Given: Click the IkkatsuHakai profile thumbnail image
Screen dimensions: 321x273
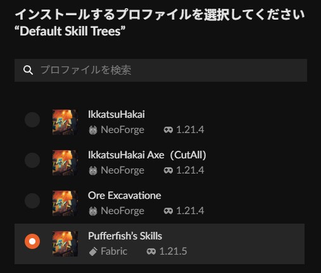Looking at the screenshot, I should (x=65, y=122).
